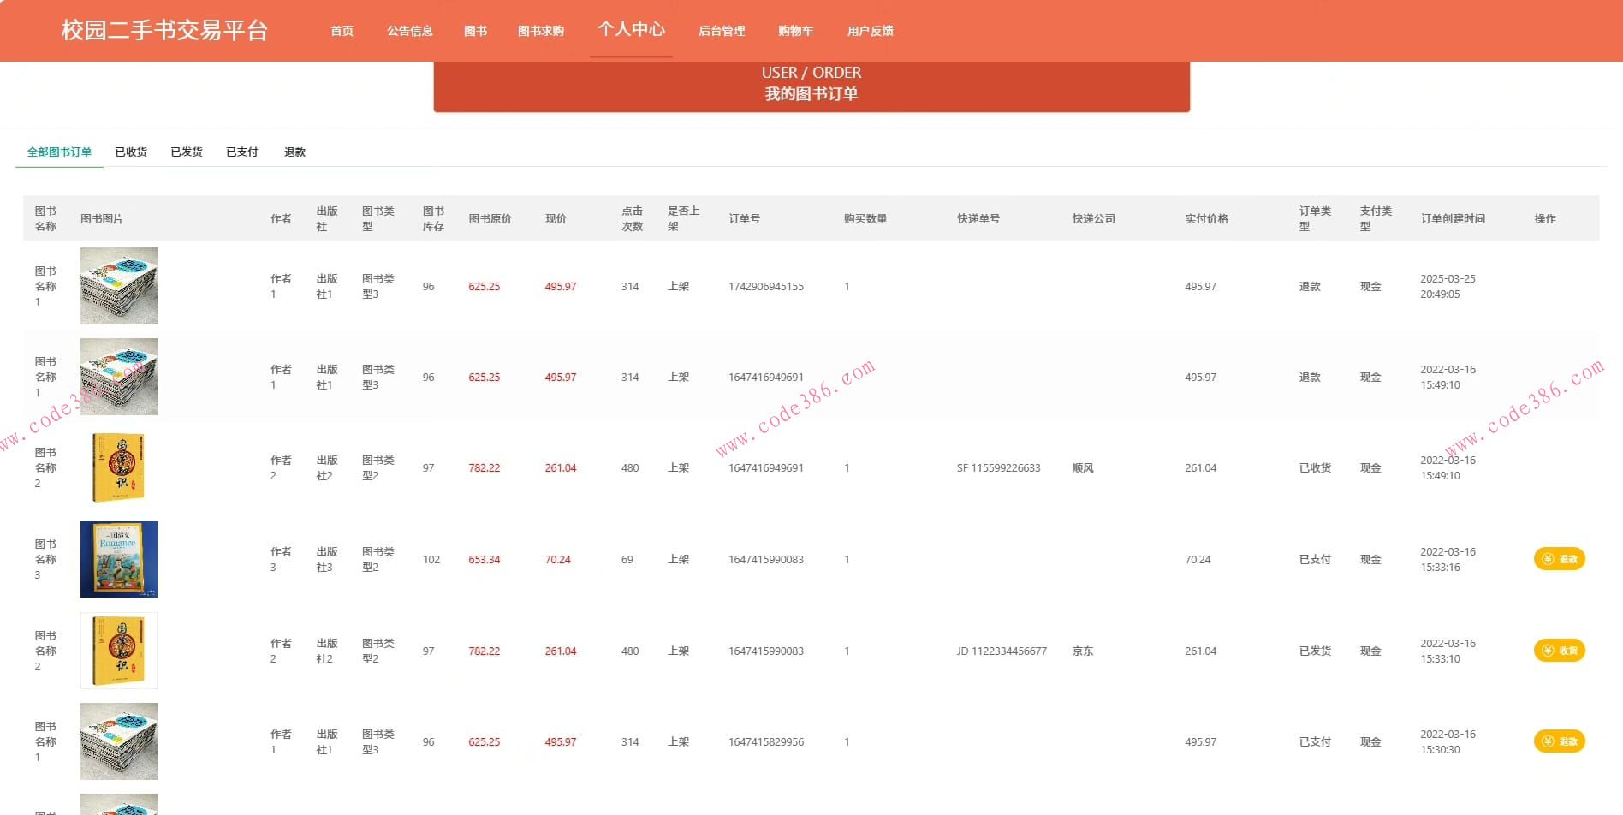Open 个人中心 in the top navigation
Image resolution: width=1623 pixels, height=815 pixels.
coord(631,29)
